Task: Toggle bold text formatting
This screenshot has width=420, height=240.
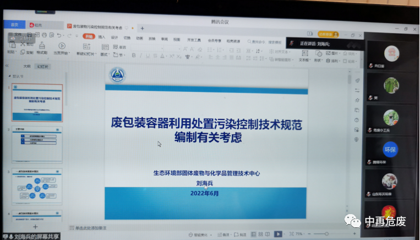Action: click(x=134, y=56)
